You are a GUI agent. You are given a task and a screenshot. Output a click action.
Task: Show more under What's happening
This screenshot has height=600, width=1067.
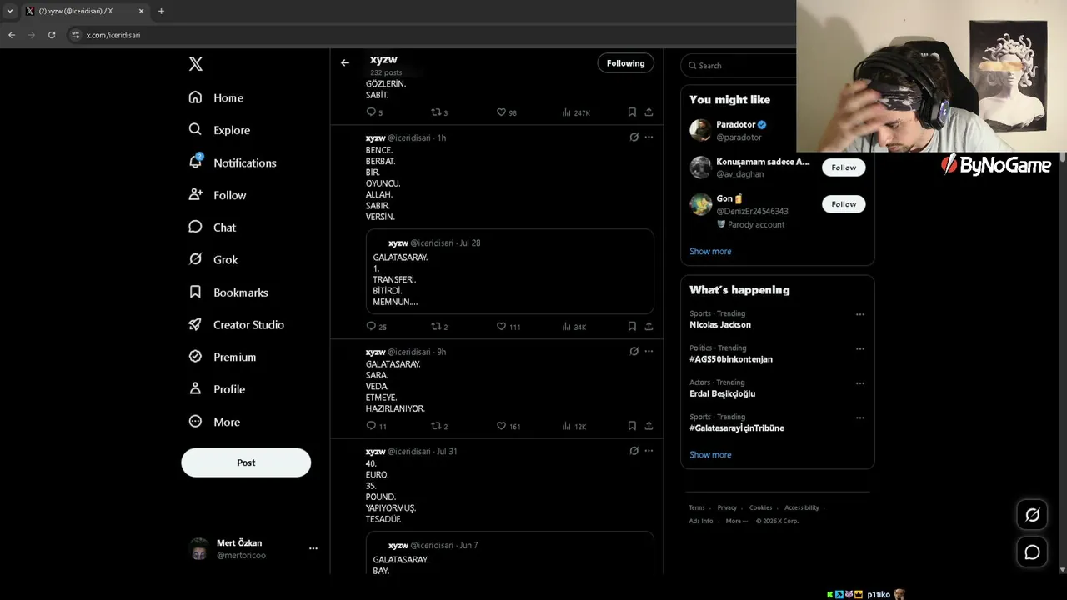pyautogui.click(x=710, y=455)
